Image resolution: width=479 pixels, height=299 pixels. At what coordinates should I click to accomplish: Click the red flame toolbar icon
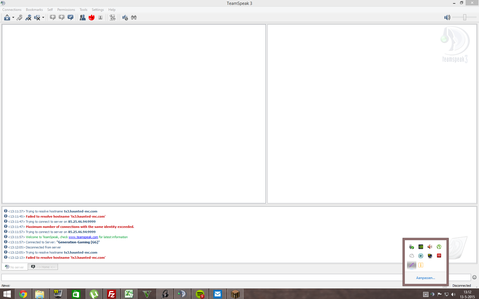coord(92,18)
